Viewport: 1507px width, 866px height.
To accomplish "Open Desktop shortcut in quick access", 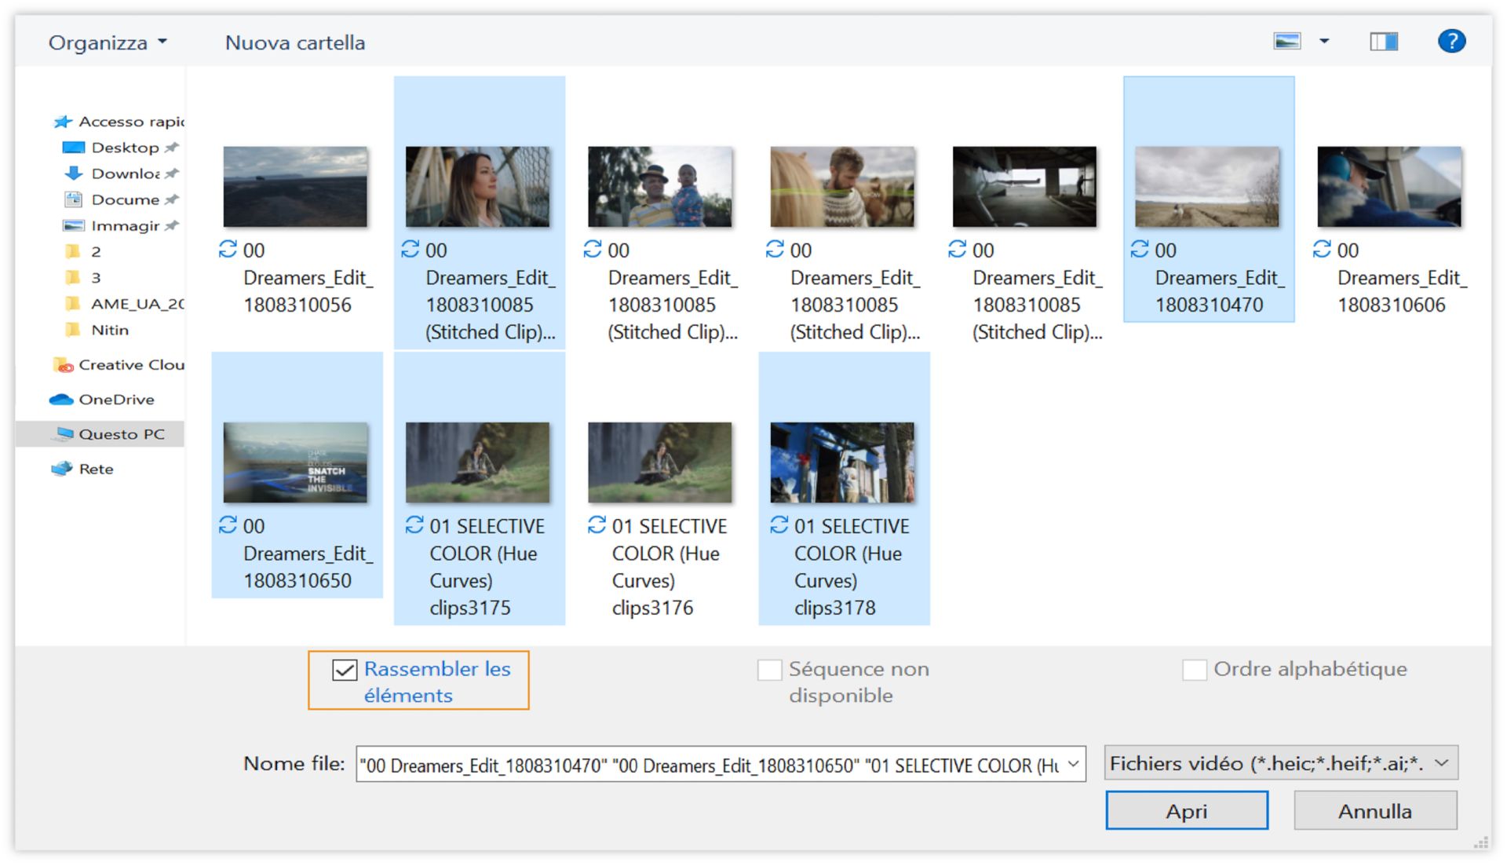I will [x=125, y=148].
